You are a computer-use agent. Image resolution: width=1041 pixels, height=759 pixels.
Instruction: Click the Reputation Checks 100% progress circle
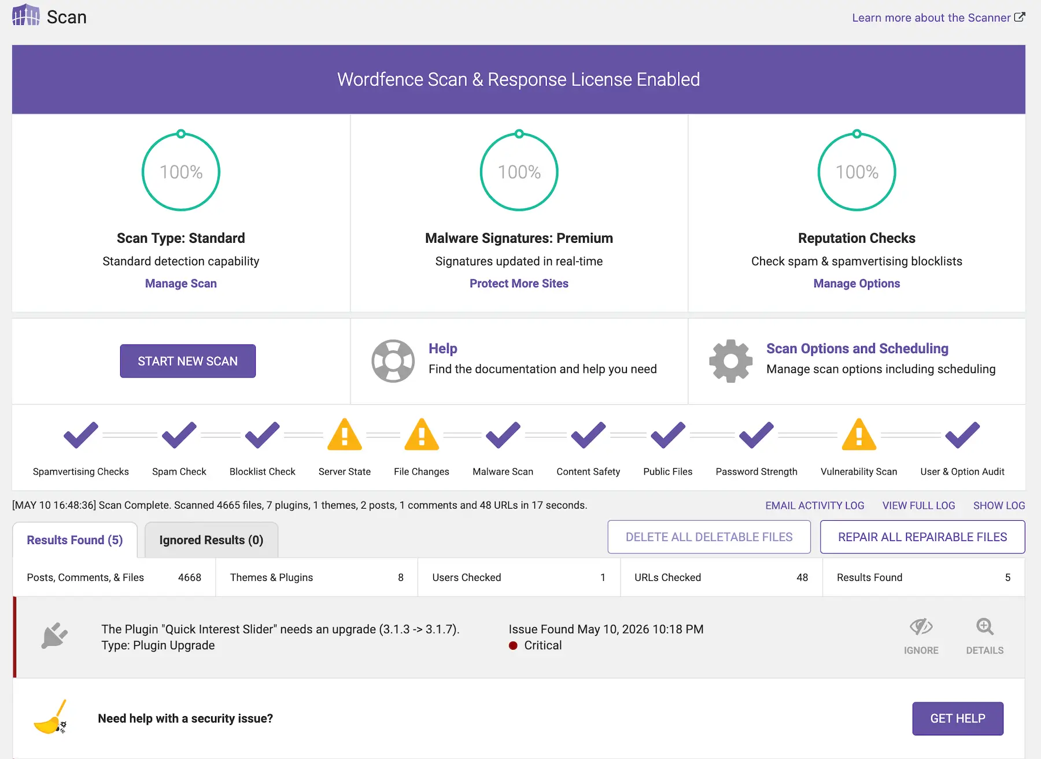pyautogui.click(x=857, y=171)
